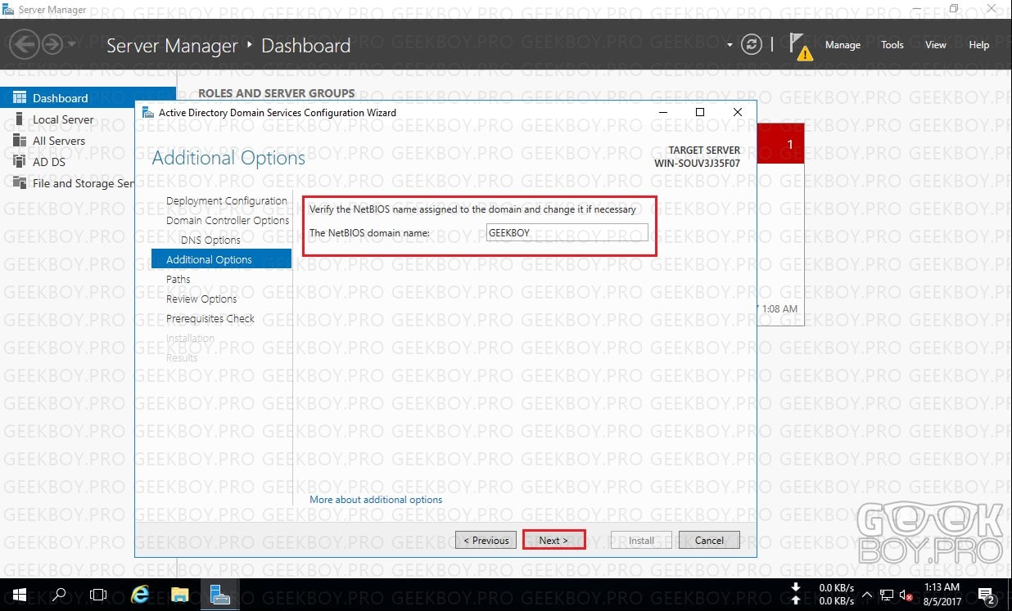Open File Explorer from the taskbar
Viewport: 1012px width, 611px height.
point(179,595)
